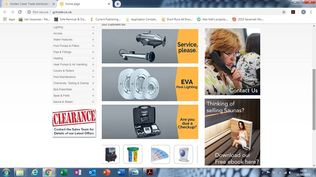Open the Chrome profile avatar
Viewport: 316px width, 177px height.
[303, 12]
